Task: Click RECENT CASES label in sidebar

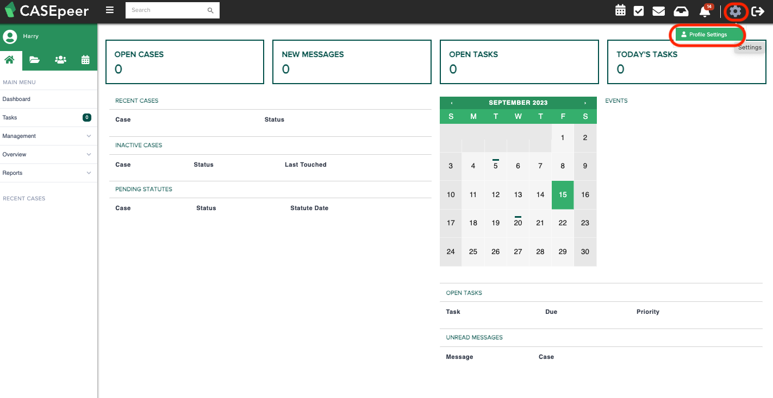Action: click(x=24, y=199)
